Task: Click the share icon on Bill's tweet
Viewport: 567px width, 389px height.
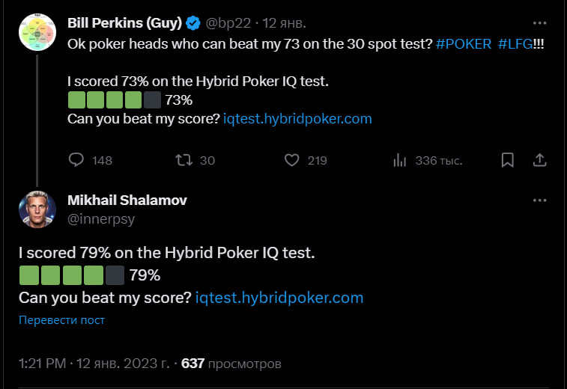Action: pos(539,160)
